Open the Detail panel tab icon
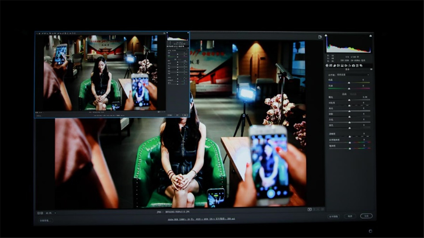 [x=335, y=66]
